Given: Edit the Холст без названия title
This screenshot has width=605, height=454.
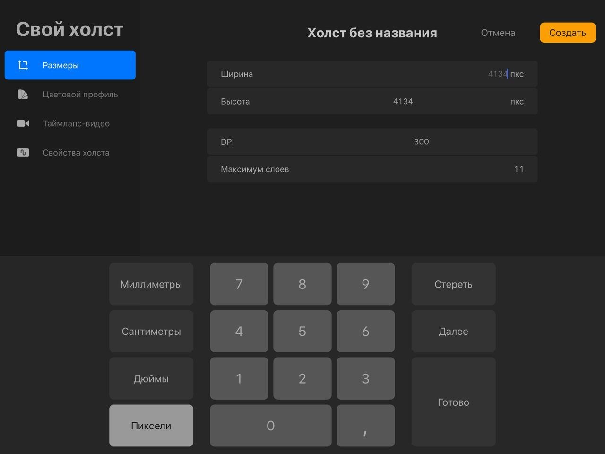Looking at the screenshot, I should pyautogui.click(x=372, y=33).
